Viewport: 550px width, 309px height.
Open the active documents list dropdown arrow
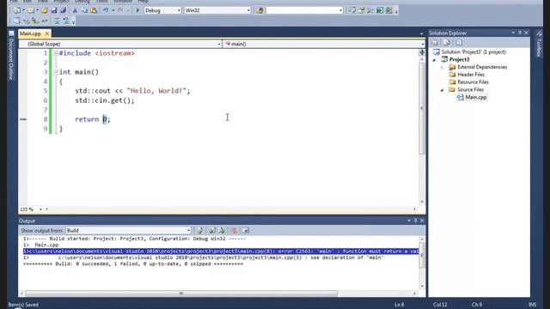pyautogui.click(x=421, y=33)
